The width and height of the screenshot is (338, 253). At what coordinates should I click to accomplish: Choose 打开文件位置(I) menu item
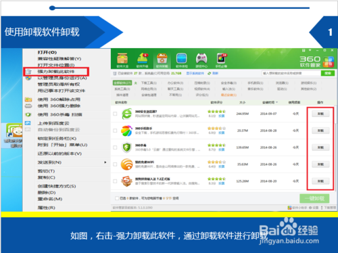(x=56, y=65)
